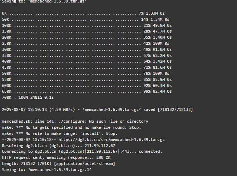Viewport: 237px width, 176px height.
Task: Click the 'Length: 718132 (701K)' line
Action: (x=58, y=163)
